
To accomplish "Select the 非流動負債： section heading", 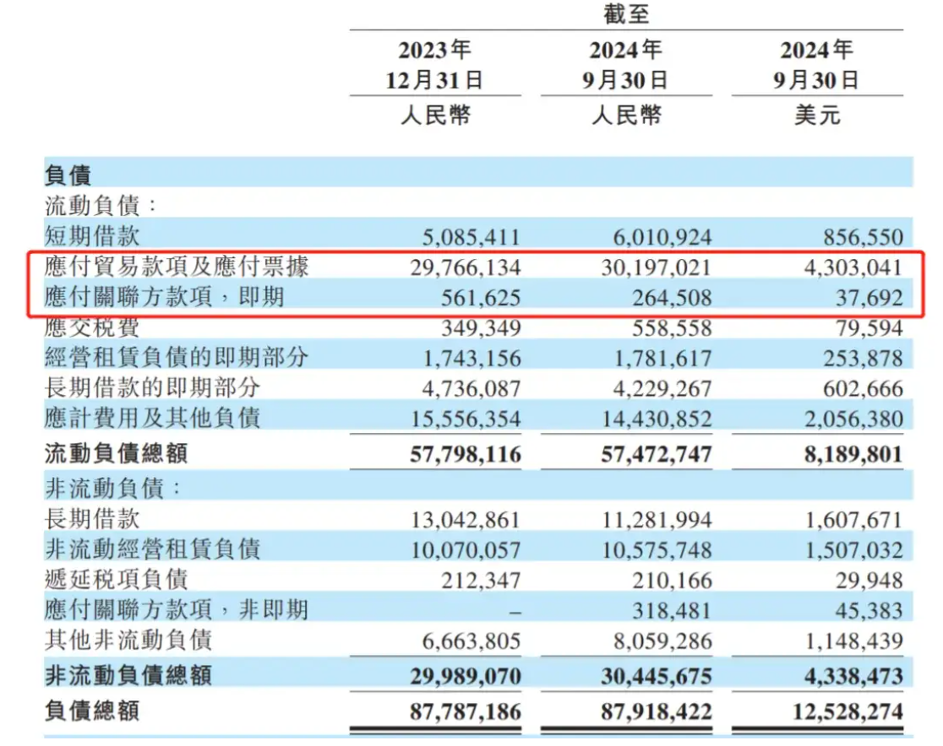I will [x=112, y=489].
